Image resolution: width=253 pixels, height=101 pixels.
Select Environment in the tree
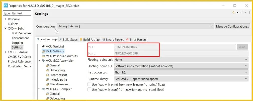[x=20, y=38]
